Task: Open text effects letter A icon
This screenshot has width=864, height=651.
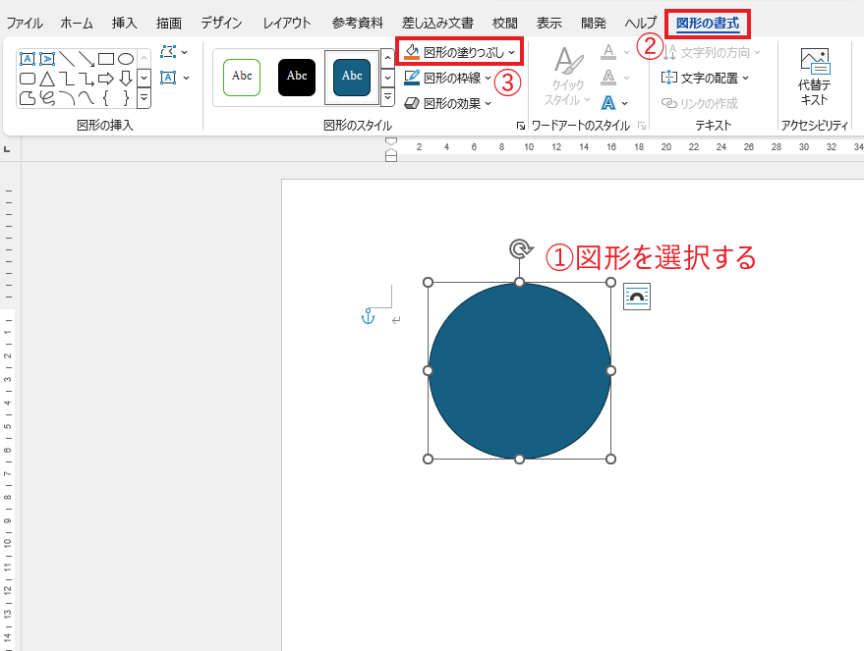Action: (x=608, y=103)
